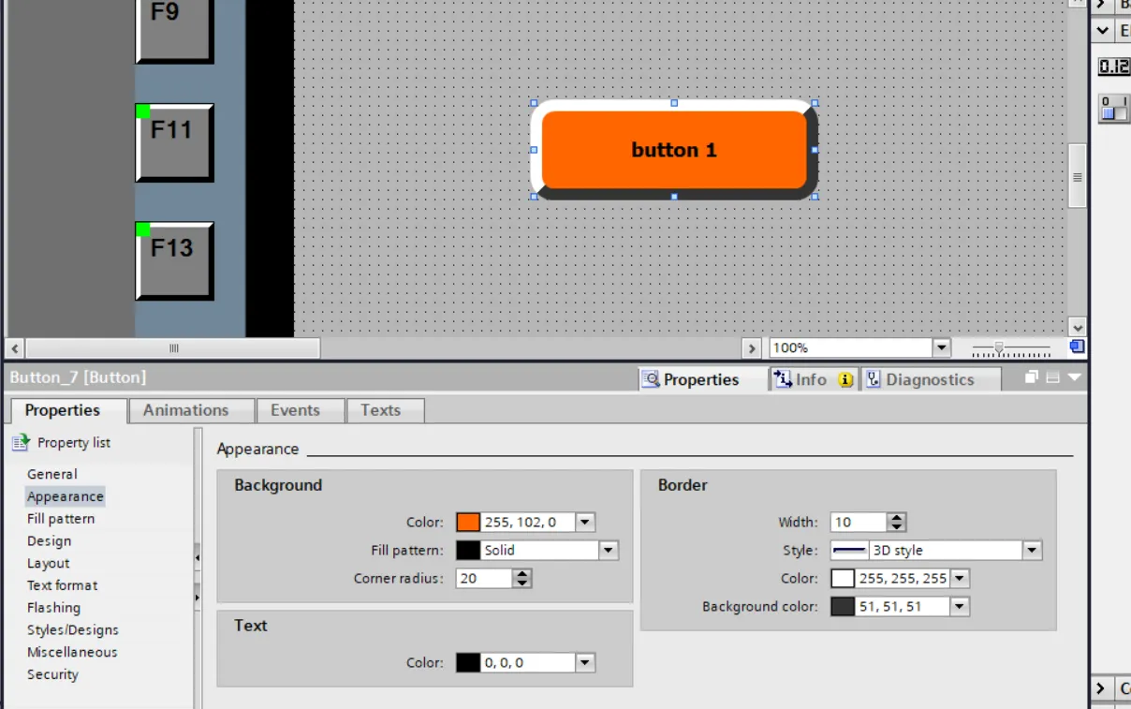Viewport: 1131px width, 709px height.
Task: Click the vertical scrollbar thumb
Action: [1078, 176]
